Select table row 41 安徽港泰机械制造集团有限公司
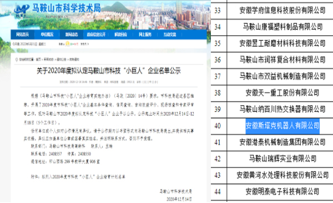The width and height of the screenshot is (333, 203). point(272,142)
